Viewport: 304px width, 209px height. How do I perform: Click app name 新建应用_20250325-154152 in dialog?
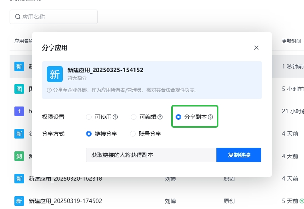tap(105, 70)
